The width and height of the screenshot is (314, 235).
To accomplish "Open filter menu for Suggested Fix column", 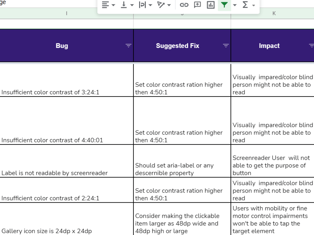I will tap(226, 45).
